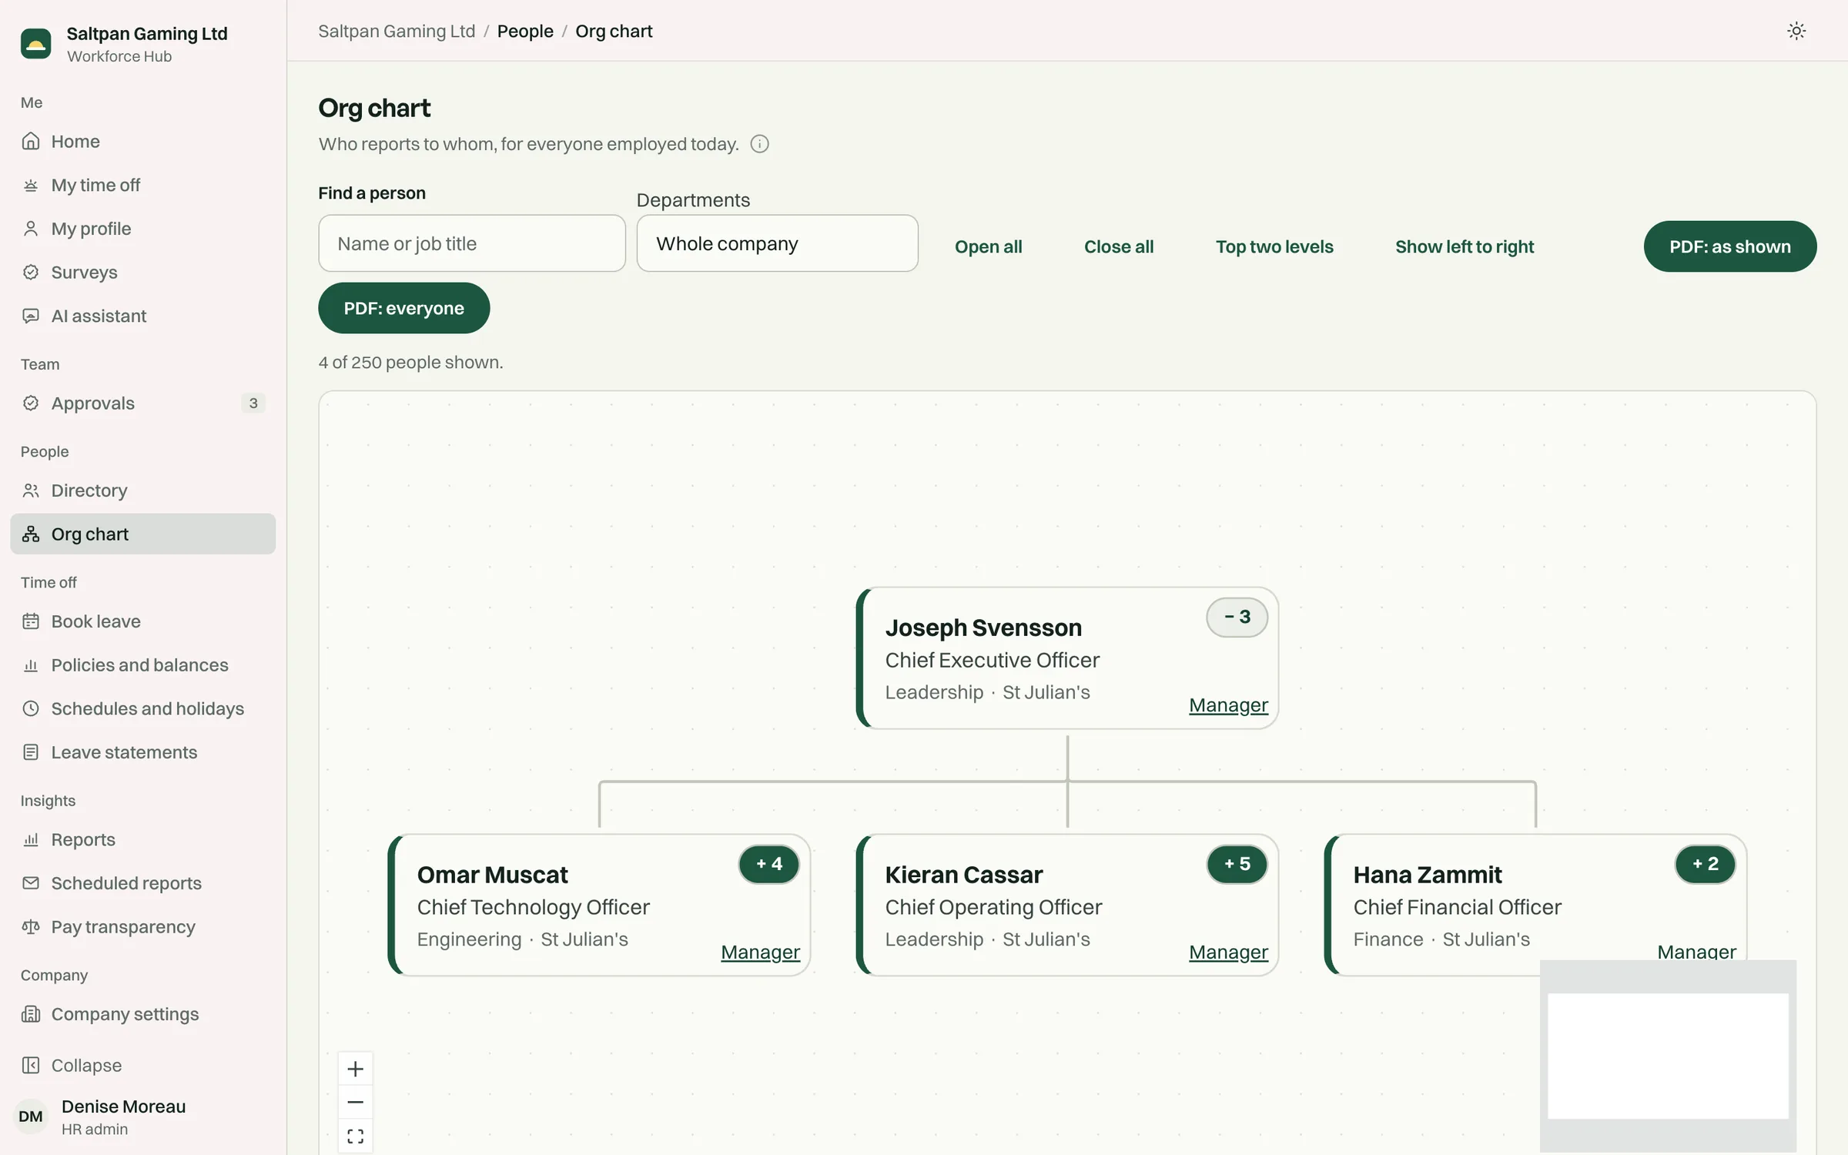Zoom in on the org chart canvas
The height and width of the screenshot is (1155, 1848).
tap(355, 1069)
